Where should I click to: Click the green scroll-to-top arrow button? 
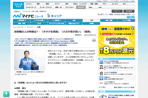[x=6, y=94]
